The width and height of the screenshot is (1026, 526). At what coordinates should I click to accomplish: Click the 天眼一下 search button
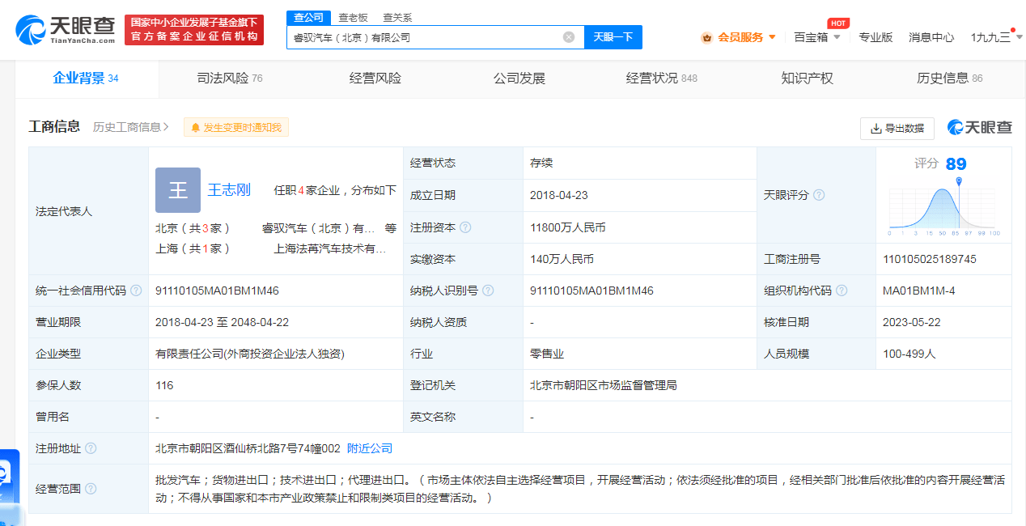(x=613, y=37)
